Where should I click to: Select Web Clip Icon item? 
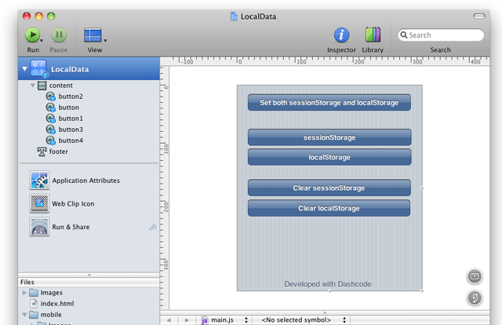(x=73, y=203)
